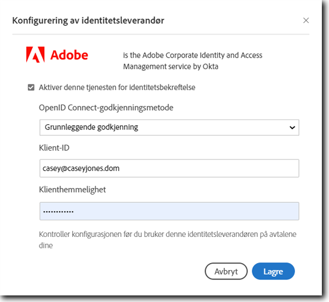Click the 'OpenID Connect-godkjenningsmetode' label

tap(106, 107)
